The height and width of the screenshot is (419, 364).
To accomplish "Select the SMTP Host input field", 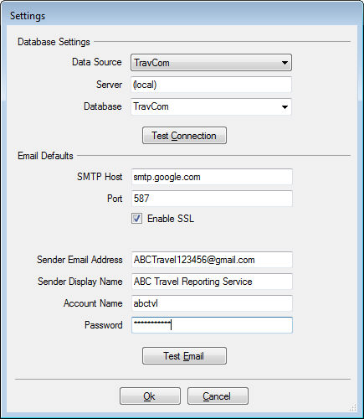I will click(212, 177).
